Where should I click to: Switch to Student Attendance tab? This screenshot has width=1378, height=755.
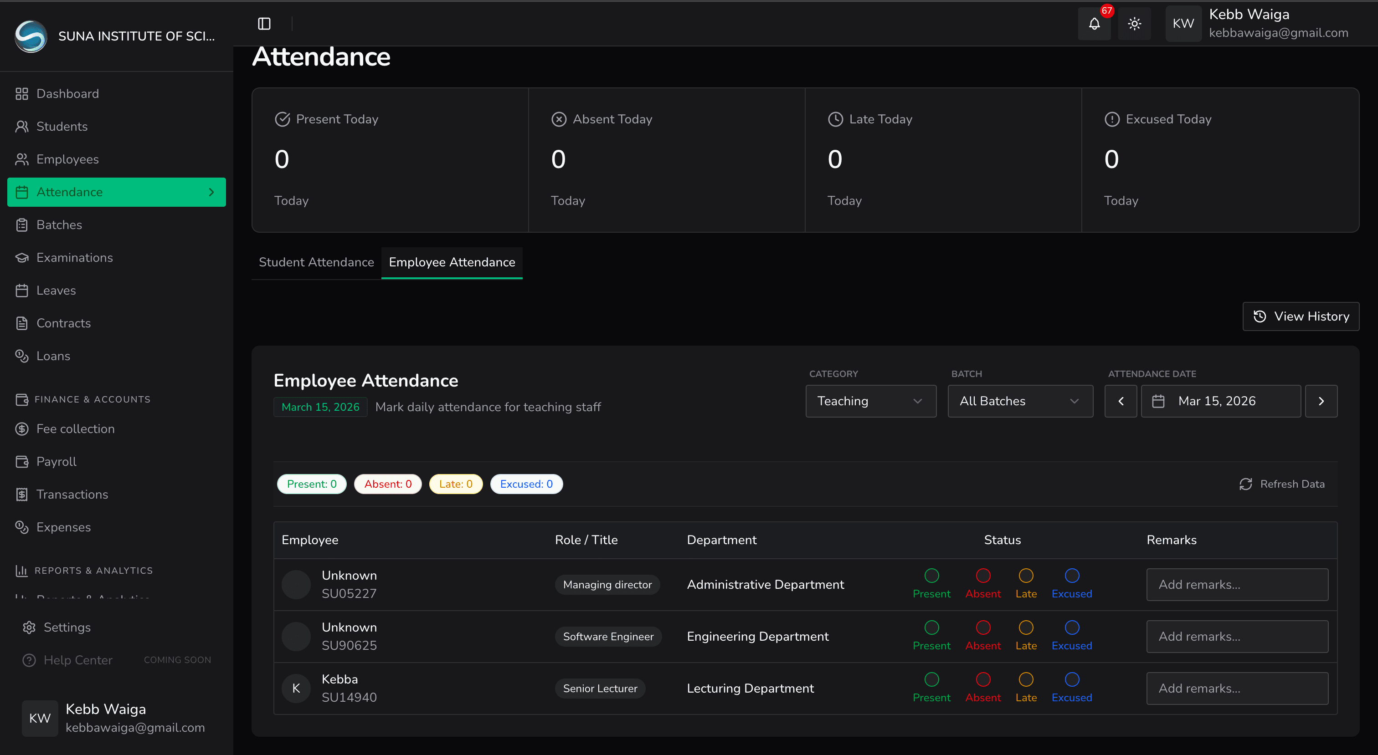tap(316, 262)
